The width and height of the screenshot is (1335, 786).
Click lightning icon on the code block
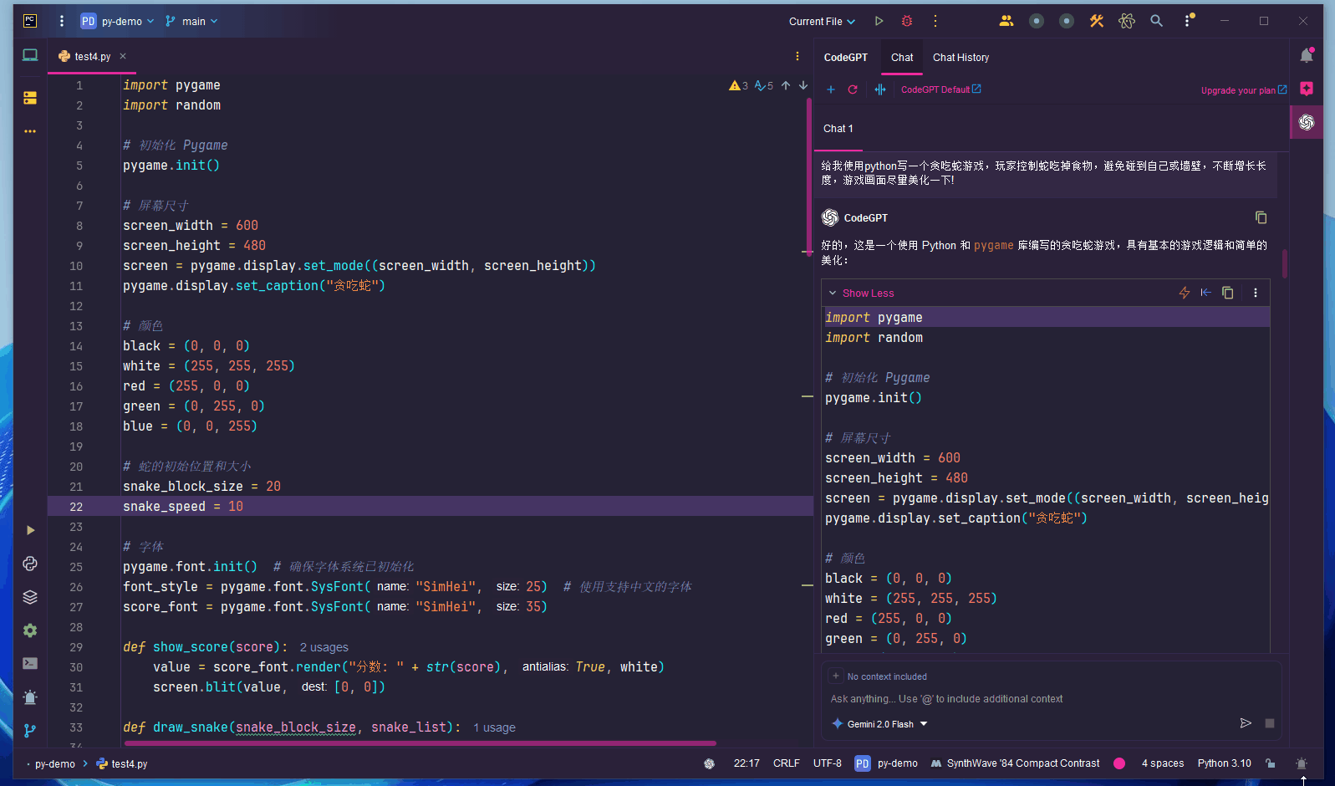pos(1185,293)
